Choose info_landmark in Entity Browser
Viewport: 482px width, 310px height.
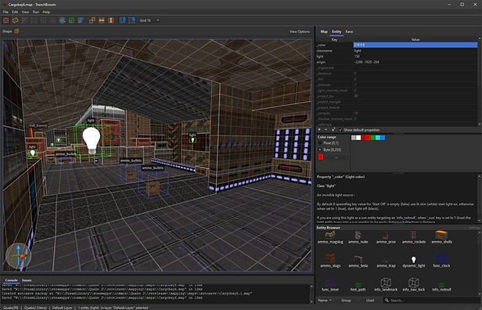pyautogui.click(x=386, y=285)
